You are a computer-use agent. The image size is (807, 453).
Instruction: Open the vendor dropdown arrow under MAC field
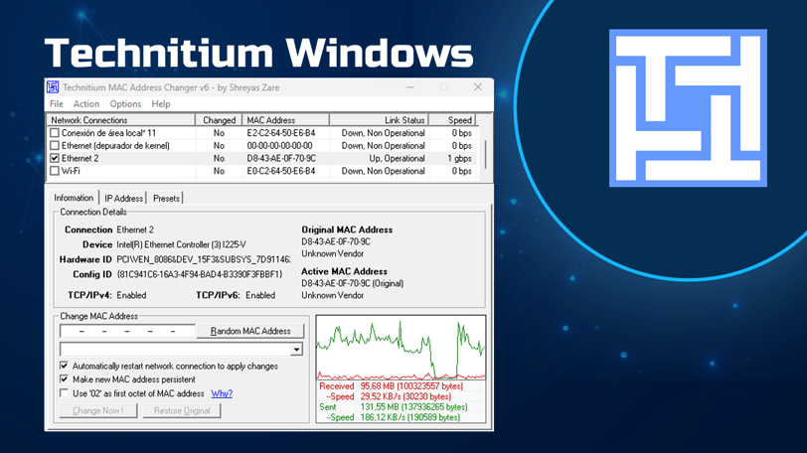pos(296,350)
